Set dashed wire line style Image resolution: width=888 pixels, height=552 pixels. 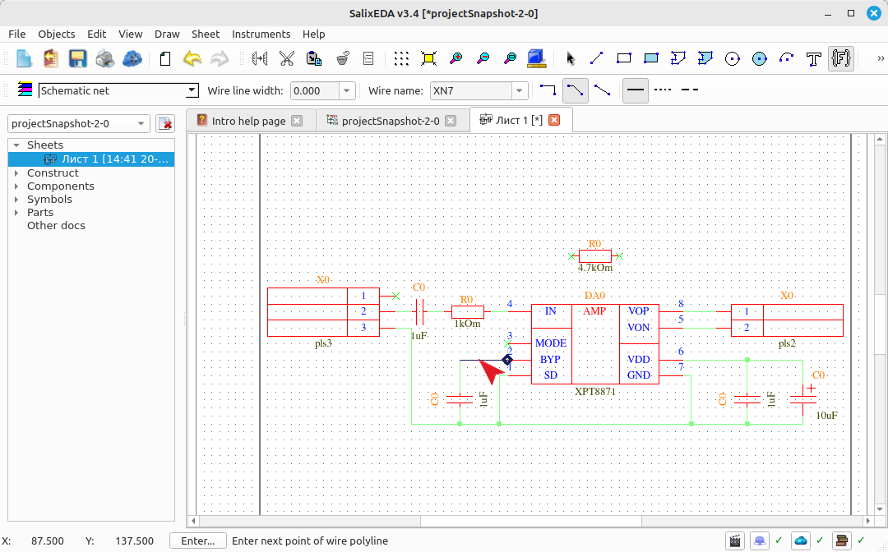(689, 90)
